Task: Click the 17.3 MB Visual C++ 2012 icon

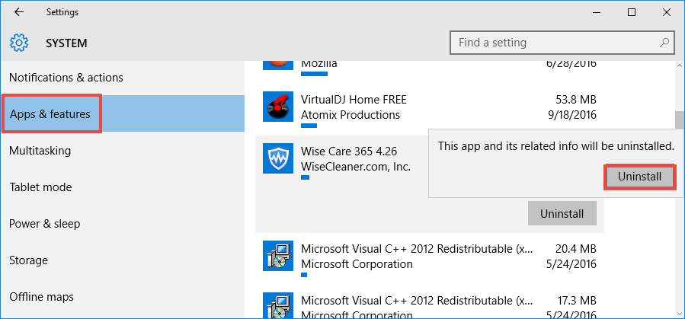Action: (277, 306)
